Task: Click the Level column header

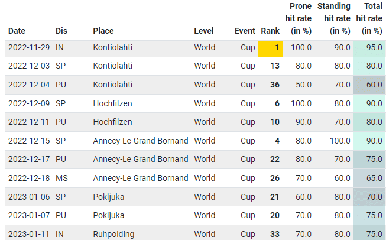Action: pyautogui.click(x=205, y=31)
